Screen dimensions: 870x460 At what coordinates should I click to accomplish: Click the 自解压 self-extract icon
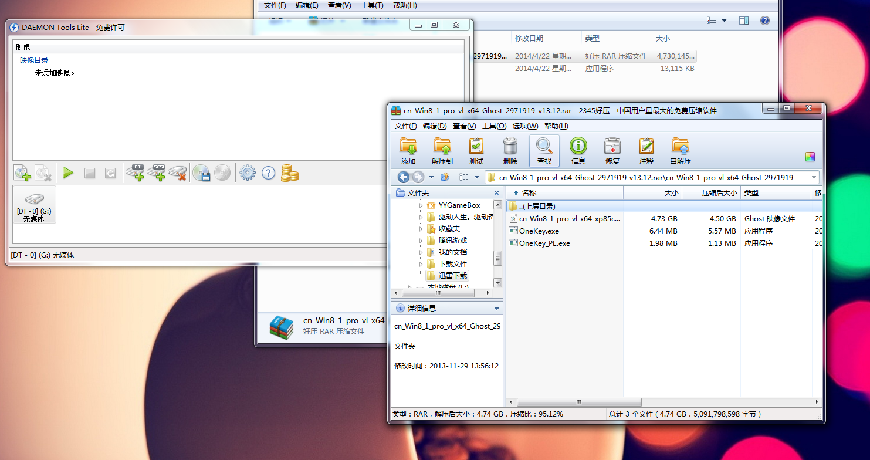(680, 151)
